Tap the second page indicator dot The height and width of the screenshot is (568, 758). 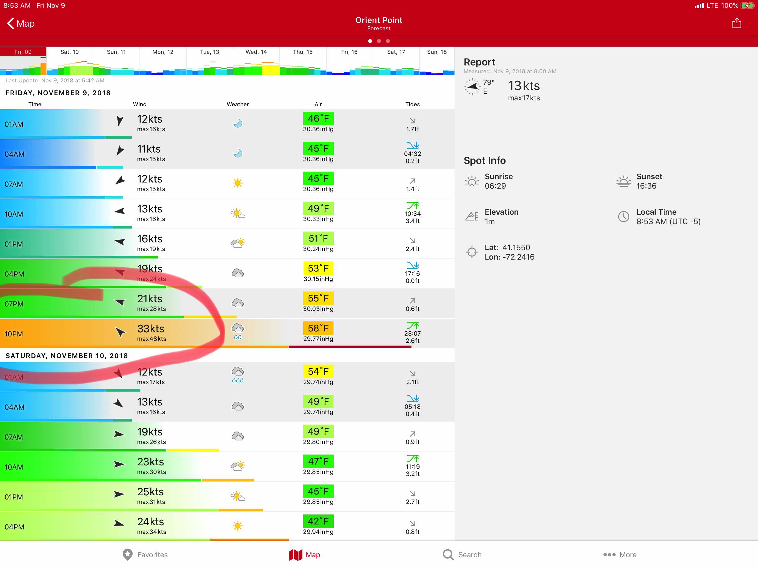tap(379, 41)
